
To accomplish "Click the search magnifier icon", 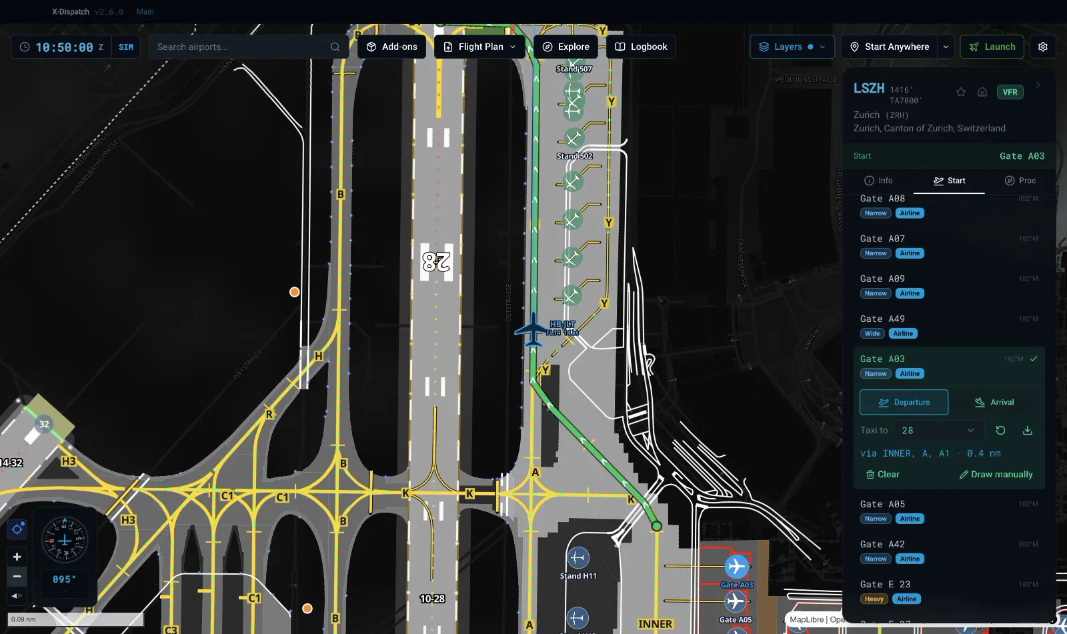I will click(335, 47).
